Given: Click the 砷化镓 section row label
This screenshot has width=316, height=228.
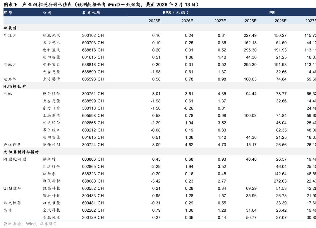Looking at the screenshot, I should coord(10,28).
